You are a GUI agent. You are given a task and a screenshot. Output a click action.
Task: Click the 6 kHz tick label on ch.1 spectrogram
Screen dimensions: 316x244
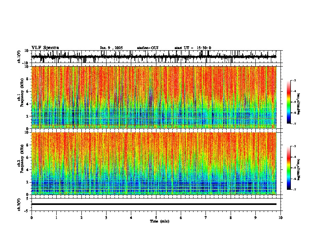pos(28,92)
